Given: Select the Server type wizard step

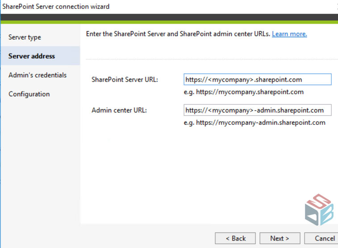Looking at the screenshot, I should pos(25,37).
